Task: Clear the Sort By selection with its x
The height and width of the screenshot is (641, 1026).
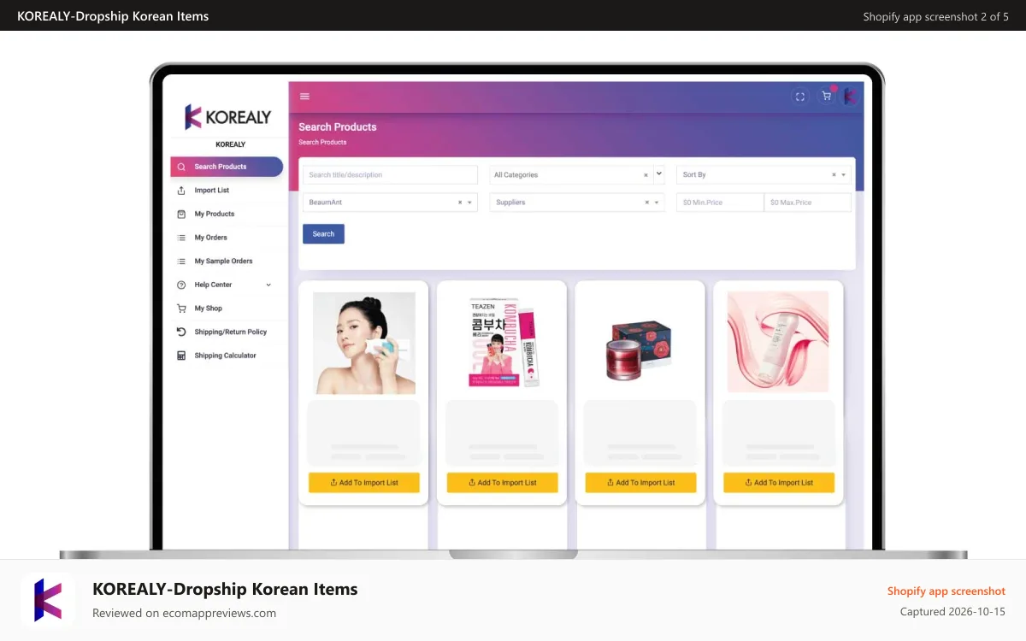Action: pyautogui.click(x=834, y=175)
